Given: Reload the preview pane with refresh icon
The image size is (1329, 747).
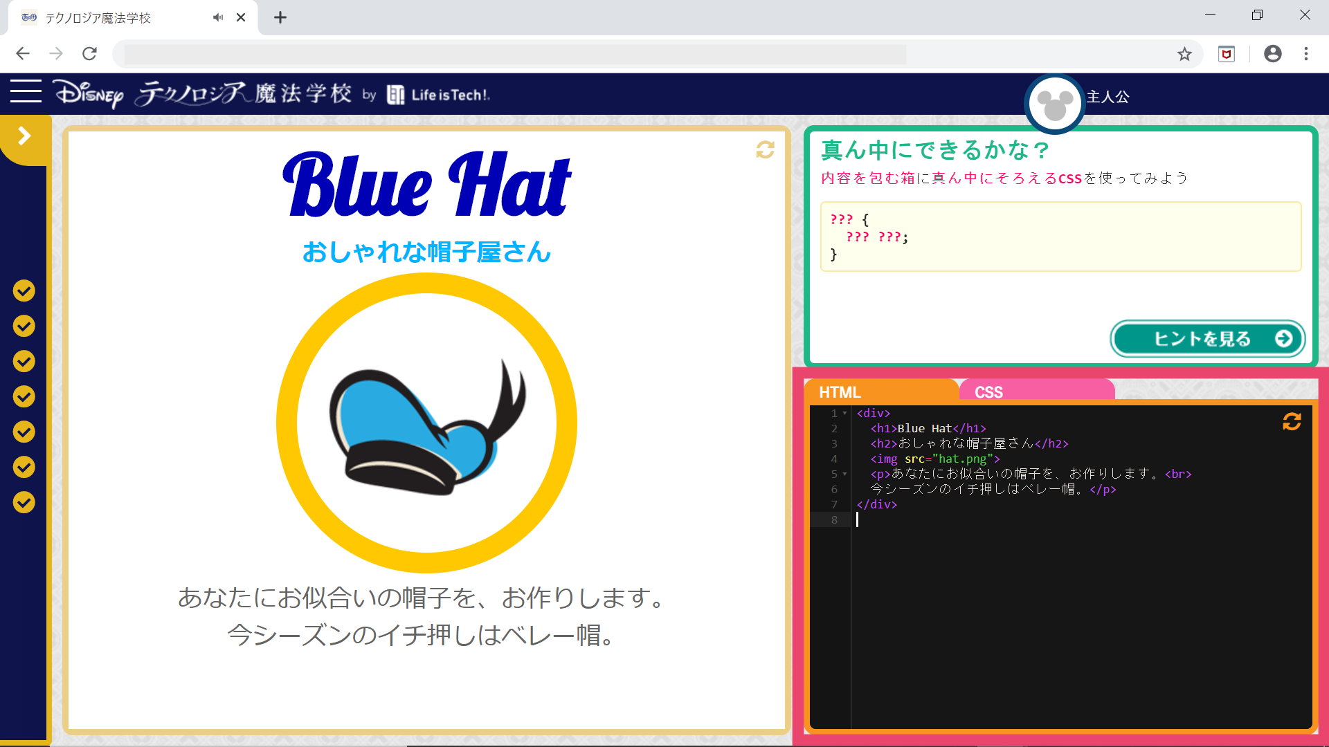Looking at the screenshot, I should (765, 149).
